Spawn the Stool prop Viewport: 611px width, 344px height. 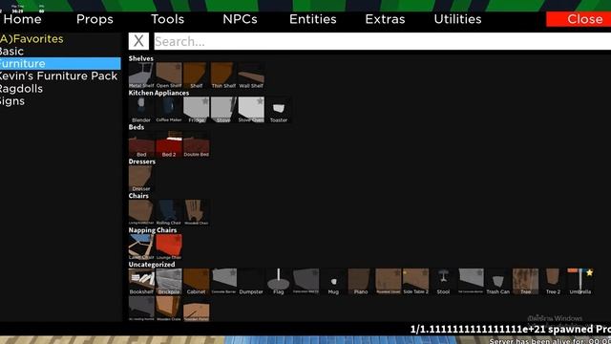(x=443, y=282)
